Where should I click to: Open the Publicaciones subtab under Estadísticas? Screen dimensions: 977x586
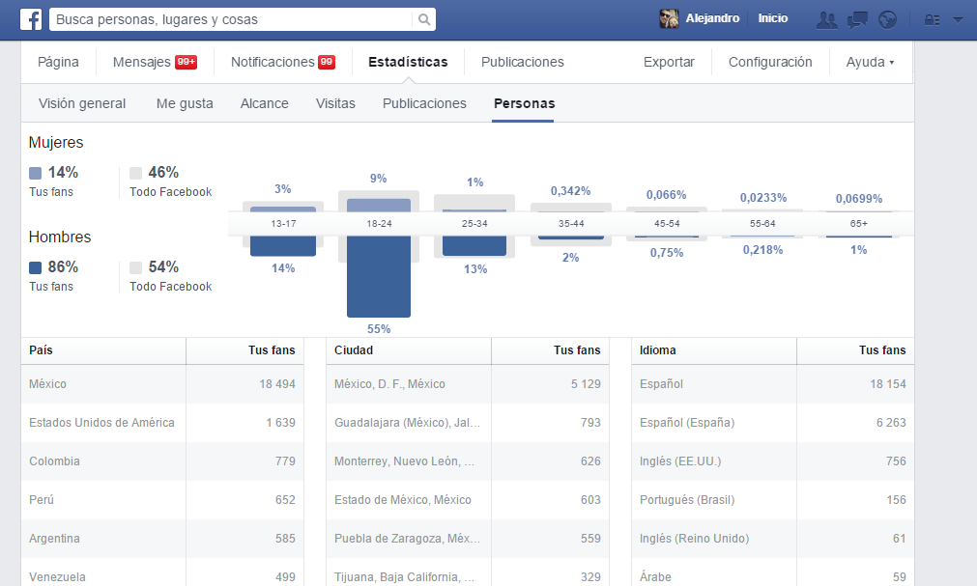click(x=424, y=103)
